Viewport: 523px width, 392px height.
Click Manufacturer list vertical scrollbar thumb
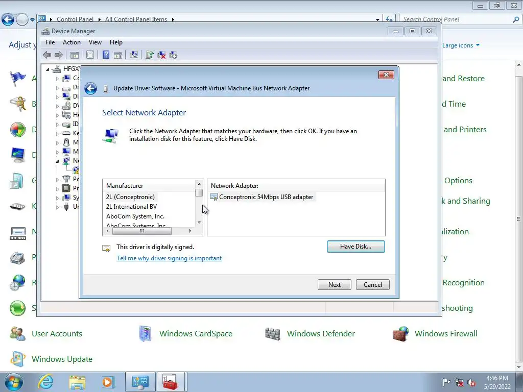(x=199, y=192)
